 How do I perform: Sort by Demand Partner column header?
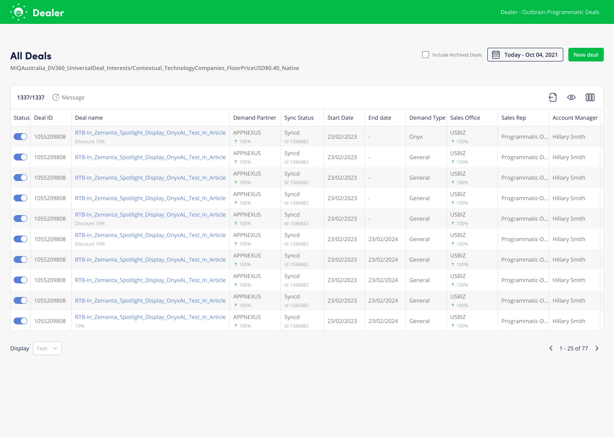click(x=255, y=118)
